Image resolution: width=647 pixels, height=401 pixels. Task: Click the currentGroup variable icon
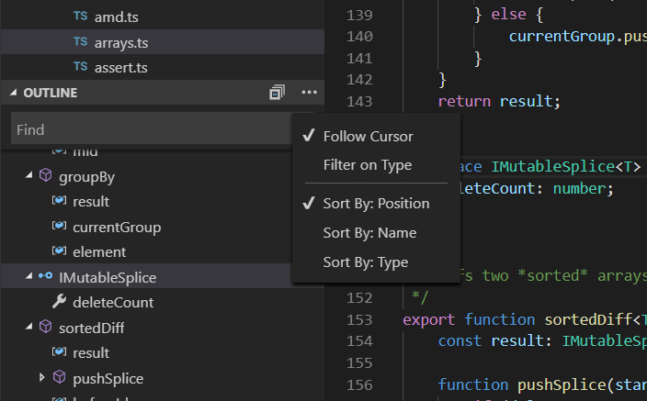[x=60, y=227]
